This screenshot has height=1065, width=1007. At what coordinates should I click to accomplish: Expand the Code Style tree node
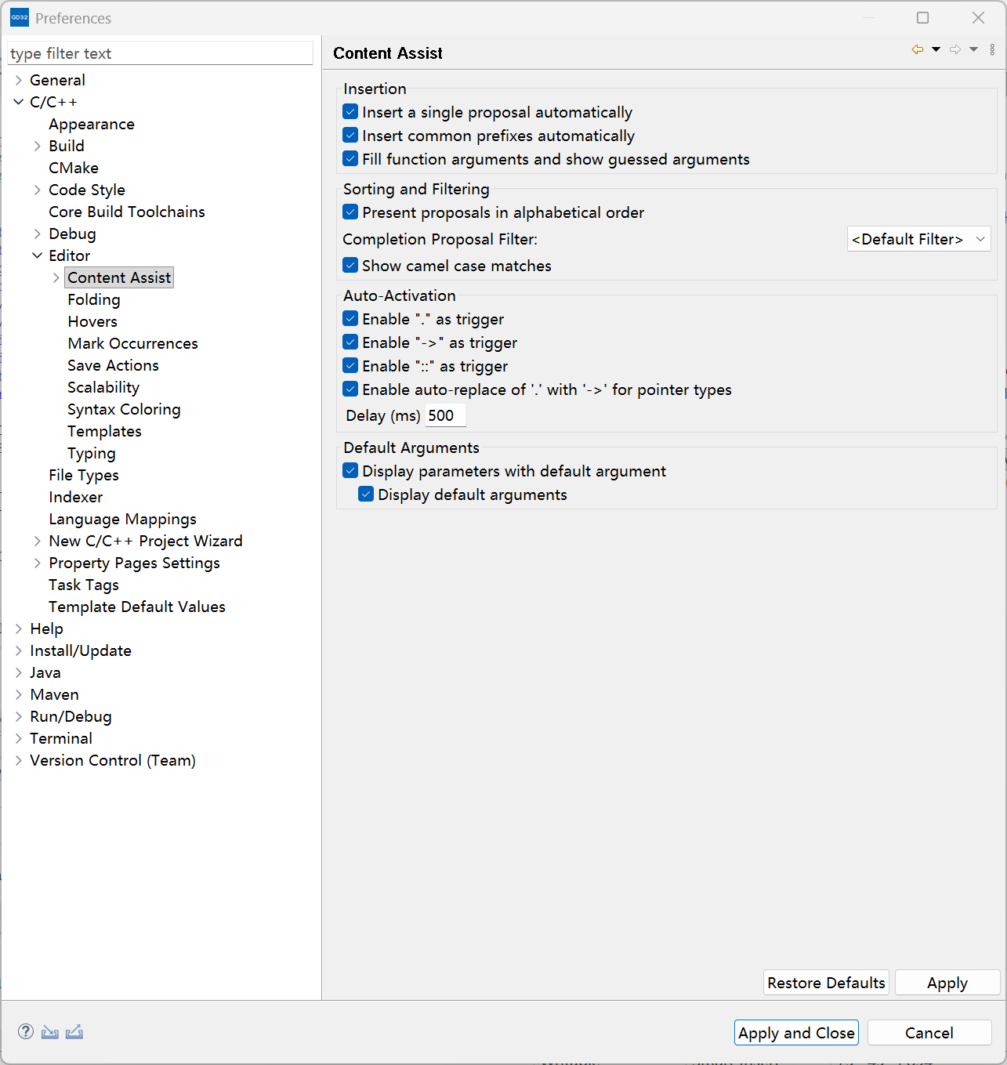[38, 190]
